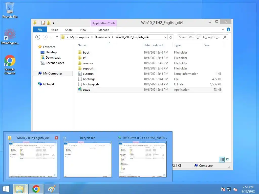Screen dimensions: 259x194
Task: Switch to DVD Drive (E:) preview thumbnail
Action: click(x=143, y=159)
